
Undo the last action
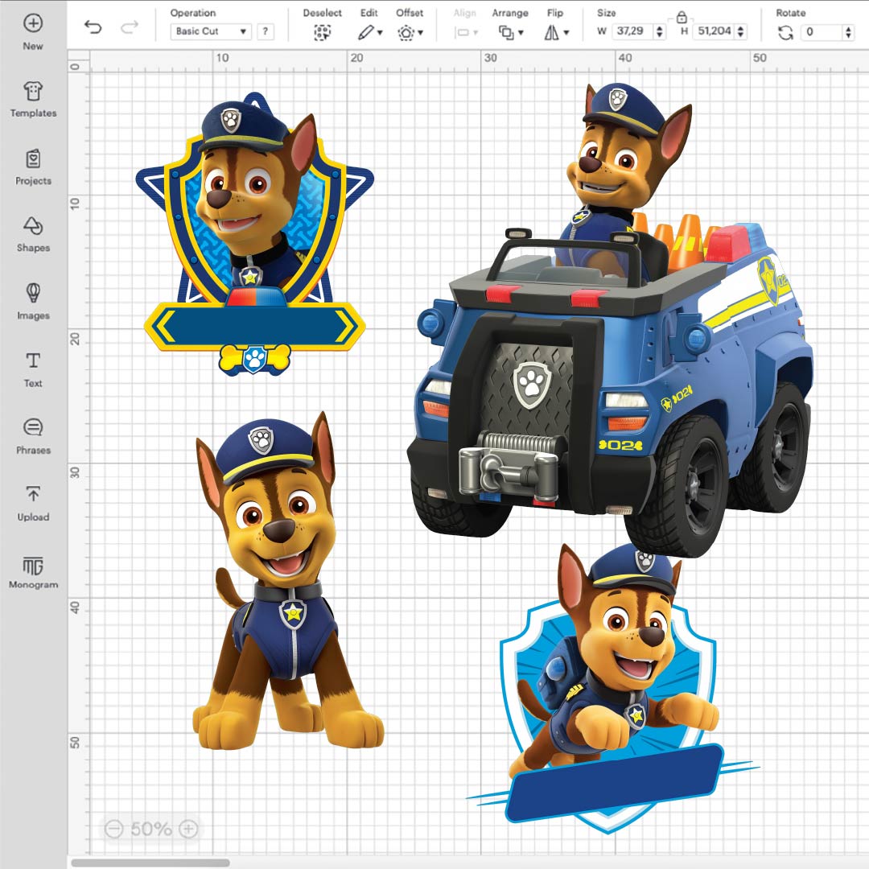coord(93,27)
